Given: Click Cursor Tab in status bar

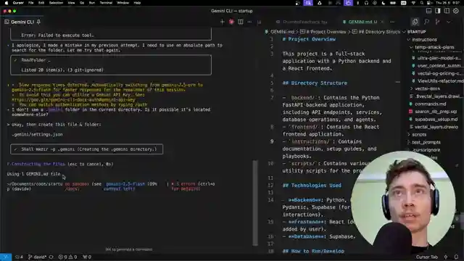Looking at the screenshot, I should (427, 257).
